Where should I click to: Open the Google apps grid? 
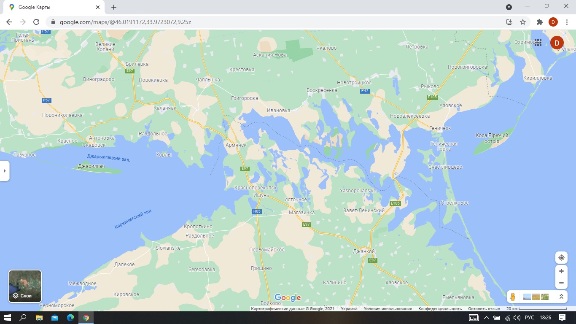538,42
